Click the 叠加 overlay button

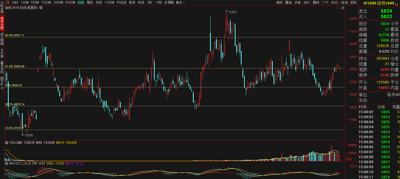point(288,2)
